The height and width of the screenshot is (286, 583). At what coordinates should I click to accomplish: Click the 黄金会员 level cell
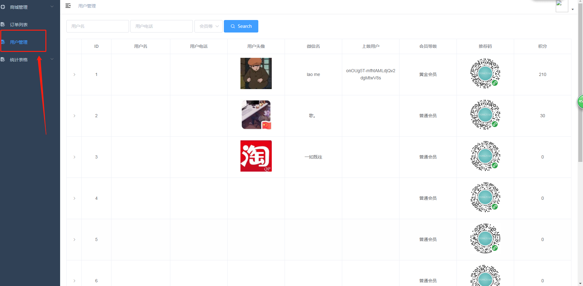[428, 74]
